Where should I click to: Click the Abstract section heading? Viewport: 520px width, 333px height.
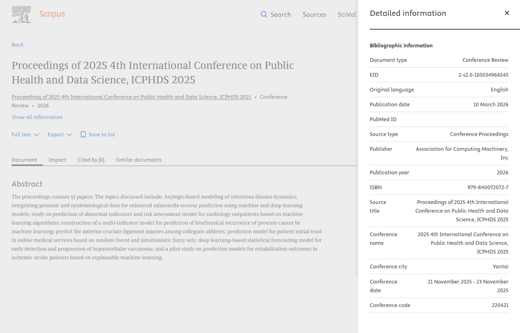coord(27,184)
